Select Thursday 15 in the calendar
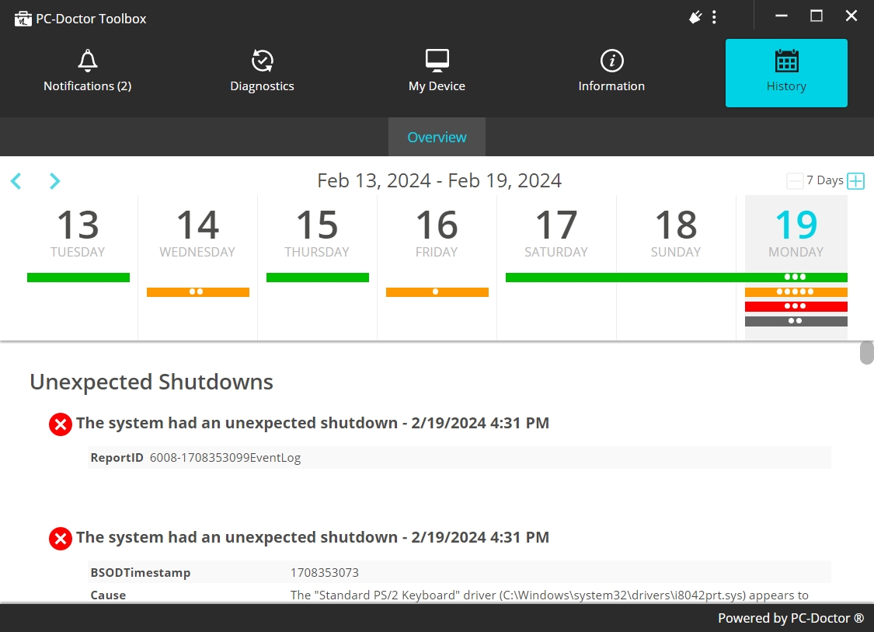 point(317,233)
